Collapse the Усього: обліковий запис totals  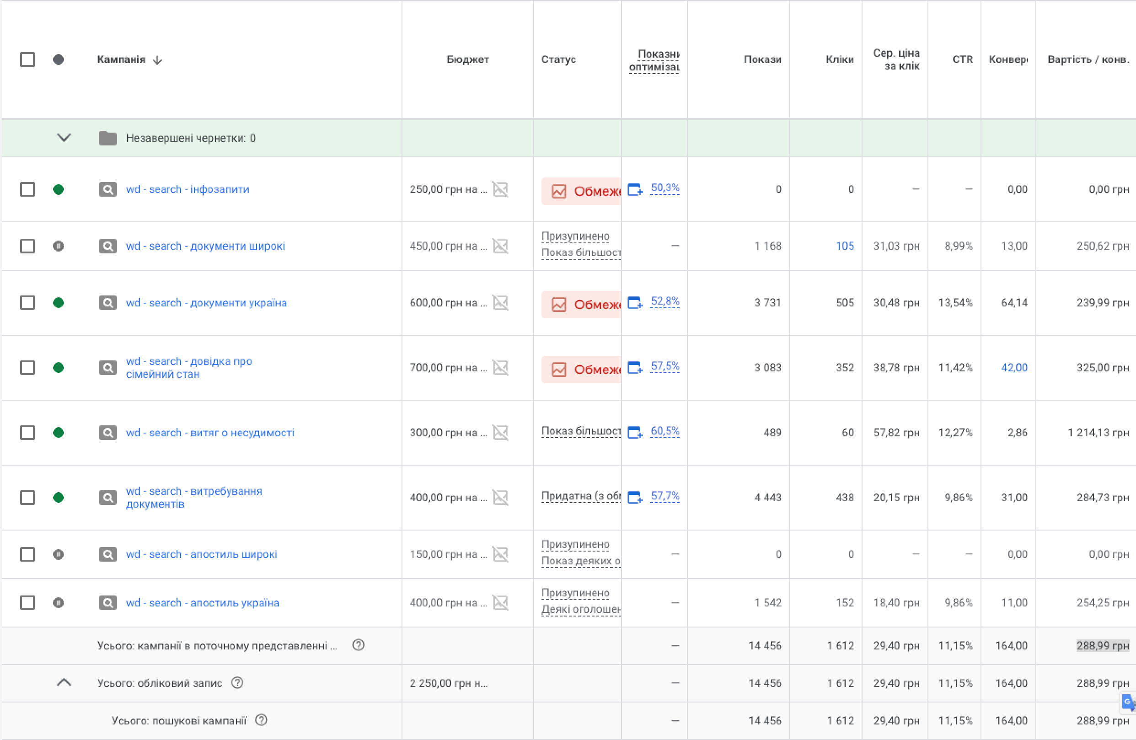point(64,683)
